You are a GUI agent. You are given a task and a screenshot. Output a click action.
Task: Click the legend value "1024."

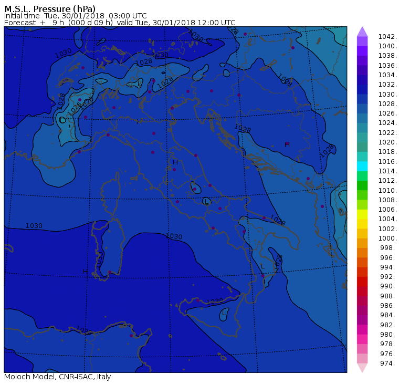click(387, 123)
